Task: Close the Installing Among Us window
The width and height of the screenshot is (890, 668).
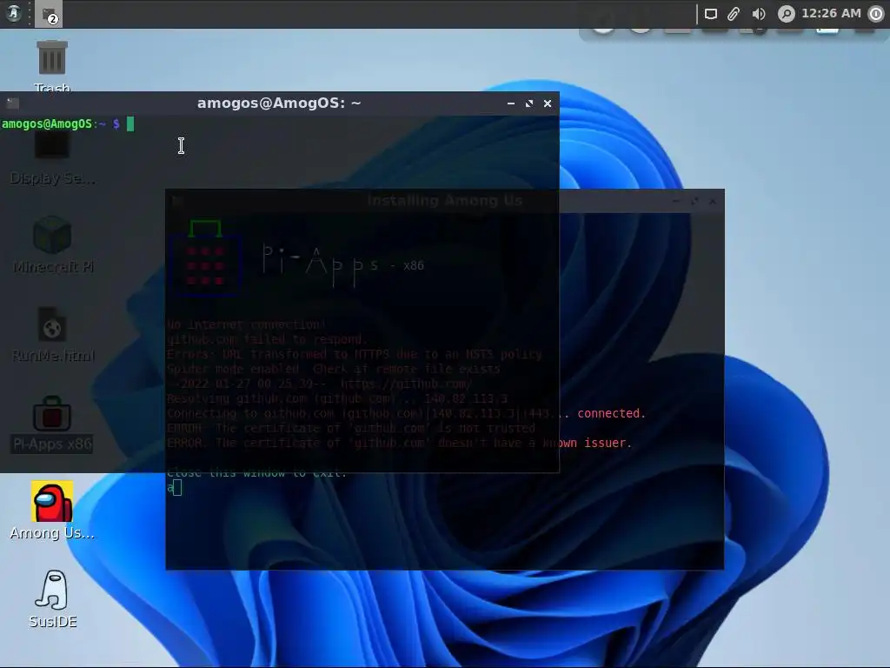Action: (713, 201)
